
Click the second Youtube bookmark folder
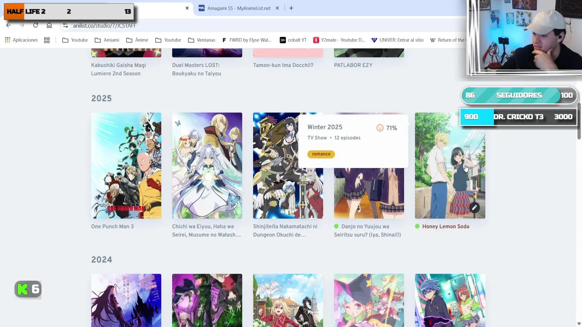click(168, 40)
